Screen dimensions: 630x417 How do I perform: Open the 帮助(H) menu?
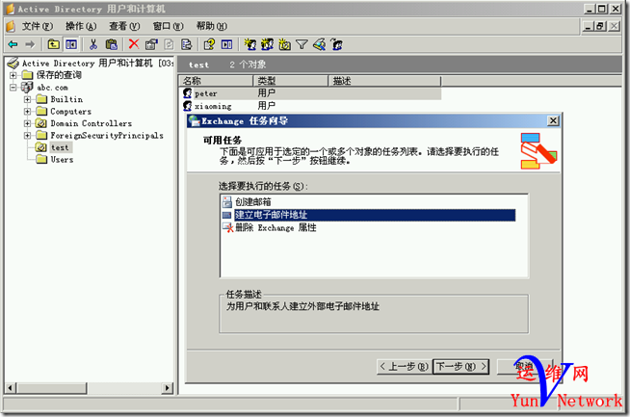click(x=212, y=26)
